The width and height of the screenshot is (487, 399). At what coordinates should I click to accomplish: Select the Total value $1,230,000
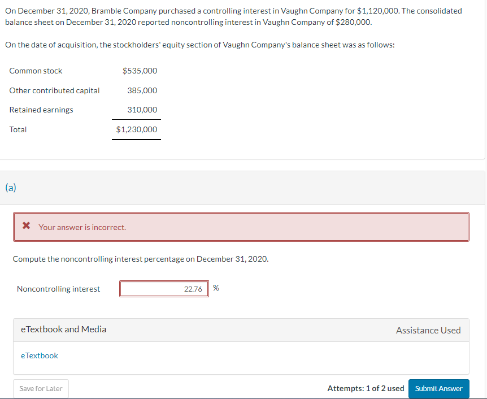(137, 129)
